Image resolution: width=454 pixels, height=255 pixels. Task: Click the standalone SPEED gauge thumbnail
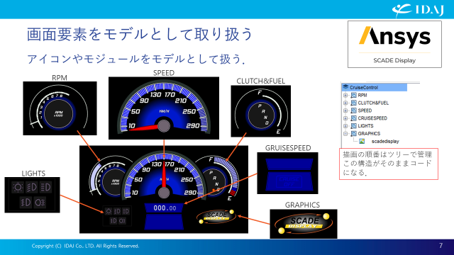[164, 108]
